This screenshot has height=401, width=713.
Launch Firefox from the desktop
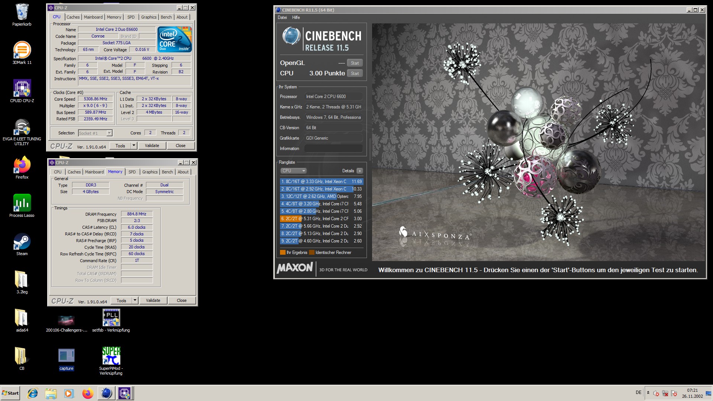coord(22,168)
